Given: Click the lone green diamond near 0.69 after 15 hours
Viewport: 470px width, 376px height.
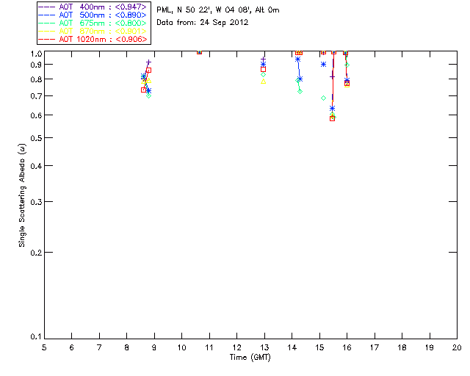Looking at the screenshot, I should tap(323, 98).
